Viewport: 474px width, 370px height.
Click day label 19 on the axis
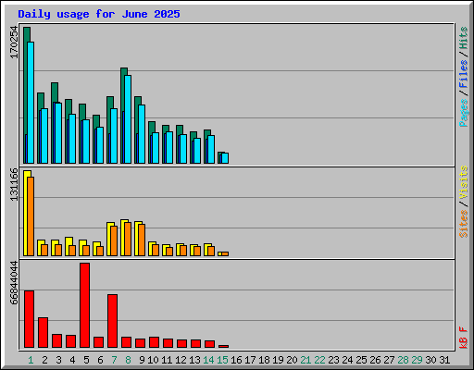coord(278,360)
